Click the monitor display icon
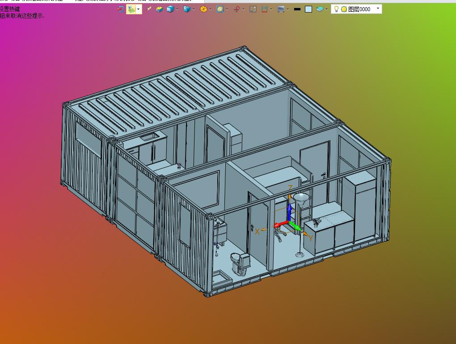Screen dimensions: 456x344 (281, 9)
